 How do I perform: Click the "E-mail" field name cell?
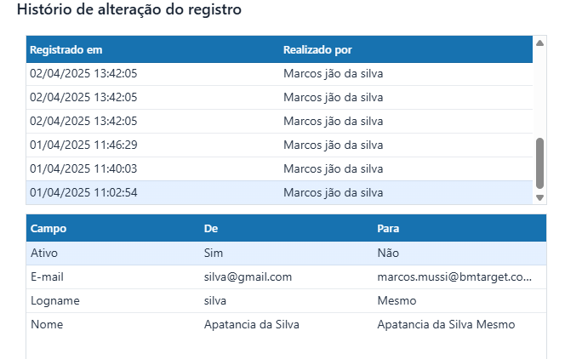click(x=47, y=276)
